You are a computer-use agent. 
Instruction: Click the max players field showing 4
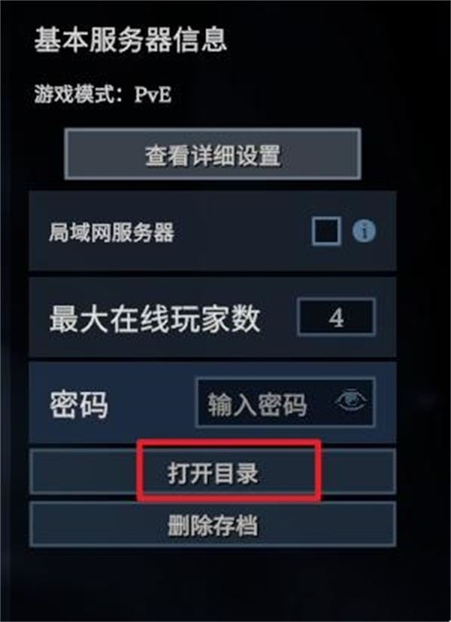coord(336,317)
